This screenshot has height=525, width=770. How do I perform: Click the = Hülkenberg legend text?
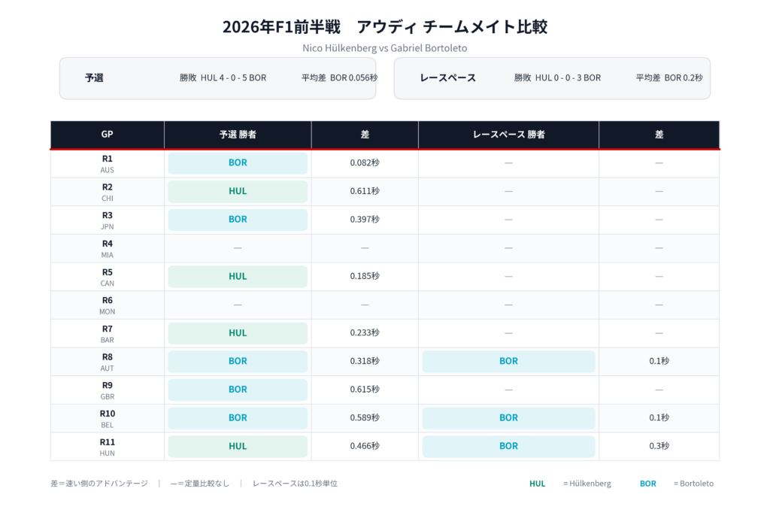click(x=587, y=484)
